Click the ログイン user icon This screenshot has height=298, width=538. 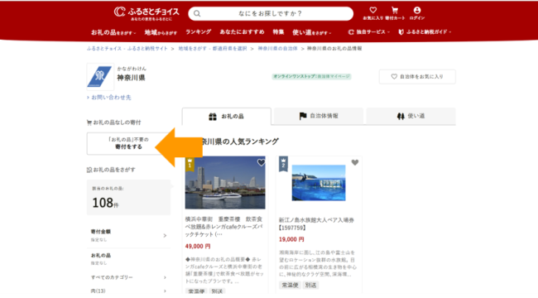(x=417, y=10)
